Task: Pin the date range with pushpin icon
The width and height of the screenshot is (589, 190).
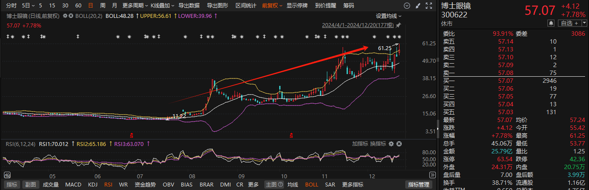Action: tap(399, 25)
